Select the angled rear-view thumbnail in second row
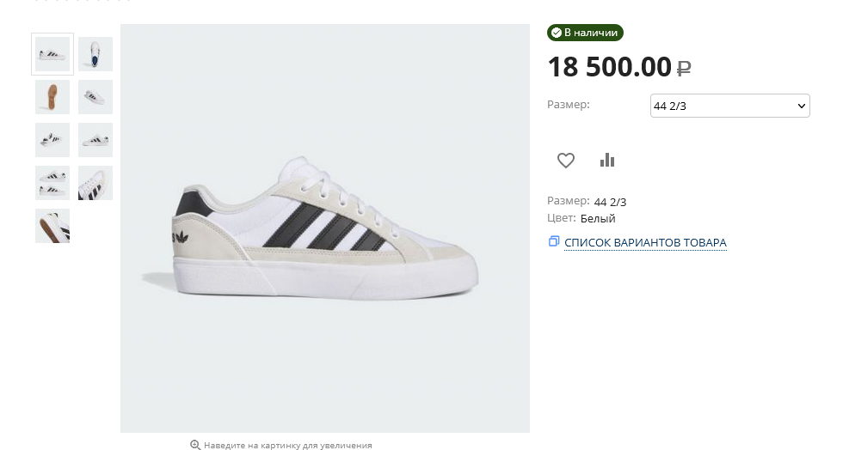Viewport: 849px width, 450px height. [95, 97]
